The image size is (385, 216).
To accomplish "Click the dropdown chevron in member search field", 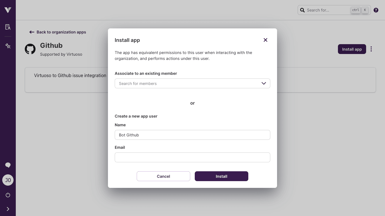I will pos(264,83).
